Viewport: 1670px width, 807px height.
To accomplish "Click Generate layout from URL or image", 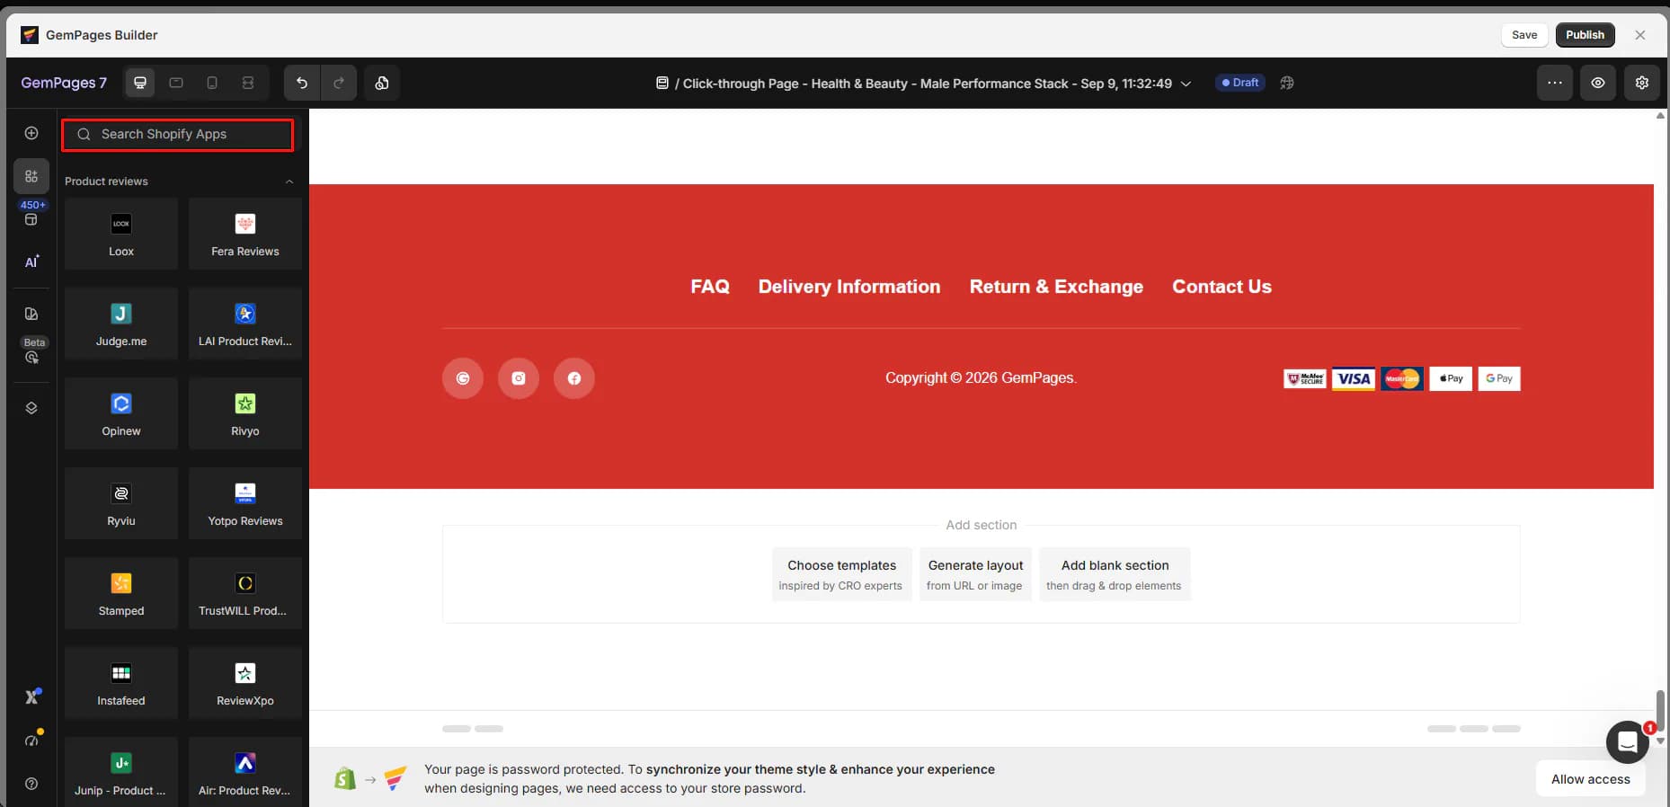I will click(x=975, y=574).
